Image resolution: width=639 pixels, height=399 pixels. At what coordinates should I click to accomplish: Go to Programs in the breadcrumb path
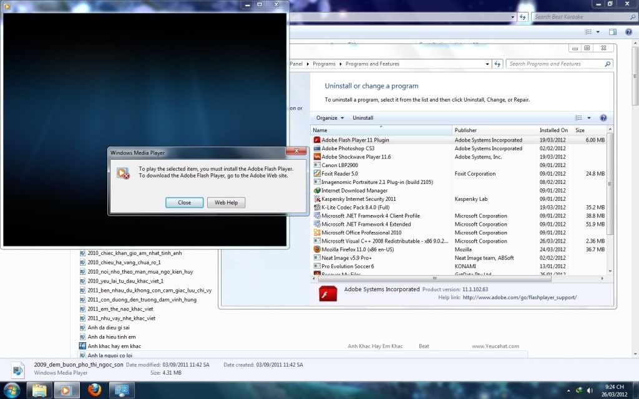pyautogui.click(x=324, y=64)
